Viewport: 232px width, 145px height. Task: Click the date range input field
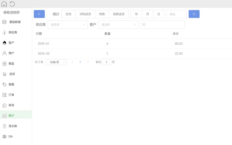(x=162, y=25)
